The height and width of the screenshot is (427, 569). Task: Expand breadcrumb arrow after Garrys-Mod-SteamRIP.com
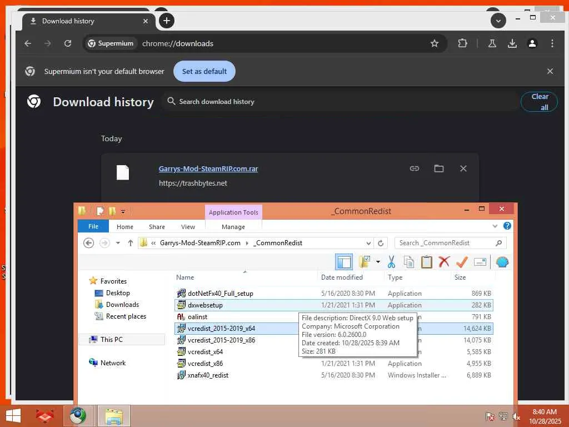tap(247, 243)
